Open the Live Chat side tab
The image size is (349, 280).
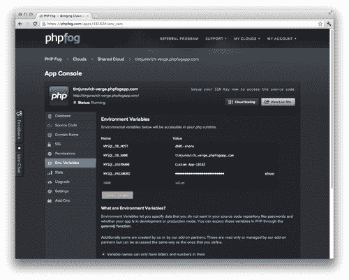(x=20, y=161)
